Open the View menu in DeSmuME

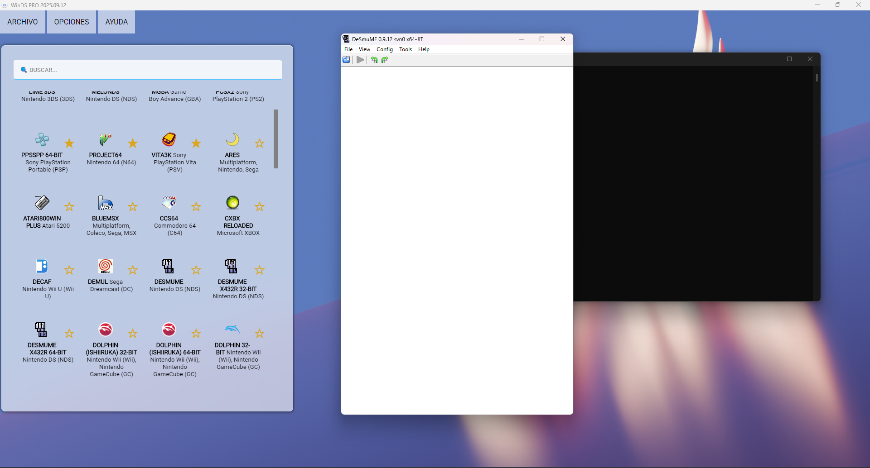tap(364, 49)
